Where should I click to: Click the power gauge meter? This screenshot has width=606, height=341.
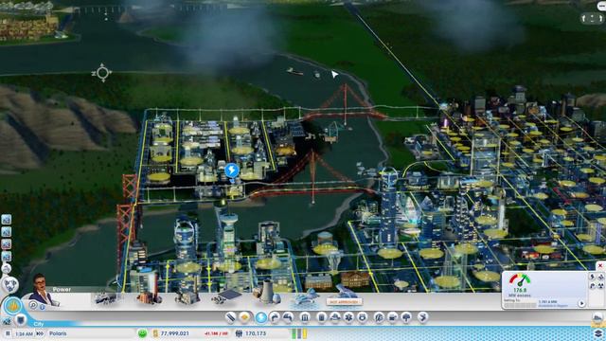(520, 280)
